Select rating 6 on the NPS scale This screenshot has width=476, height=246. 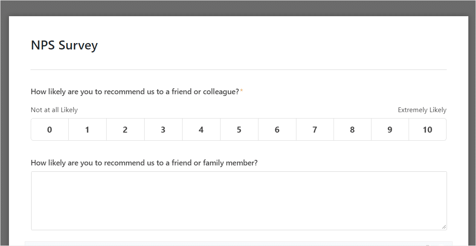tap(277, 130)
